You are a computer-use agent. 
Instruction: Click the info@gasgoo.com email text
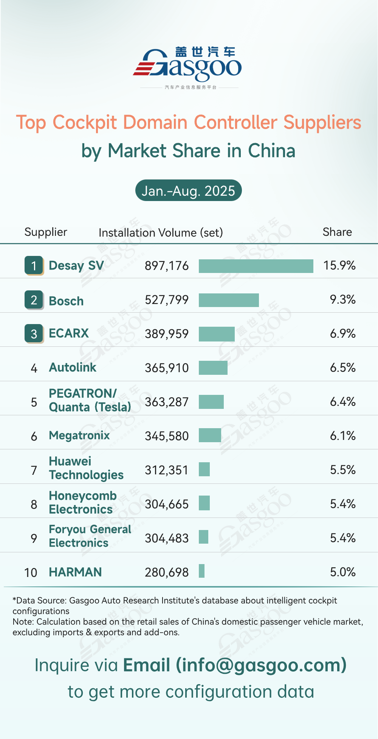click(x=261, y=665)
